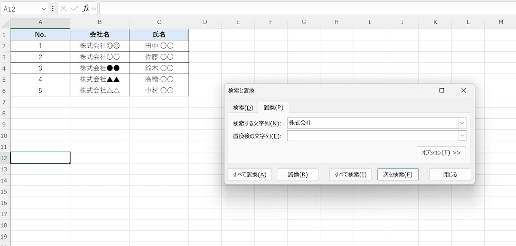The height and width of the screenshot is (246, 516).
Task: Select the 置換(P) tab
Action: point(273,107)
